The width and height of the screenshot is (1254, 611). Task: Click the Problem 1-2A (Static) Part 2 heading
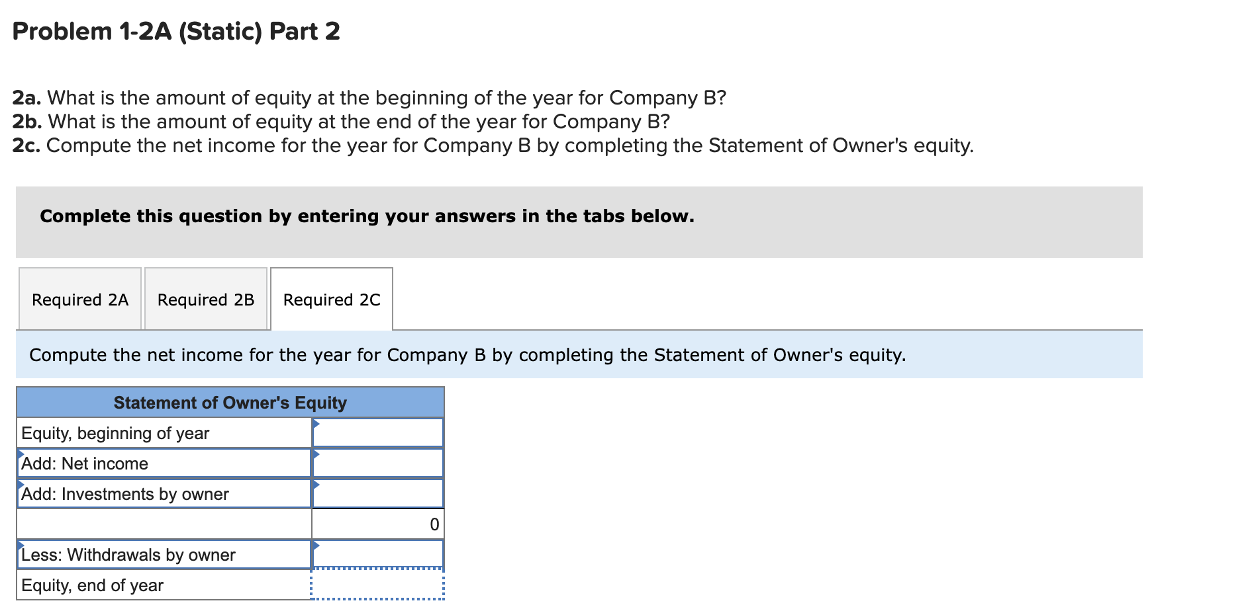[175, 30]
